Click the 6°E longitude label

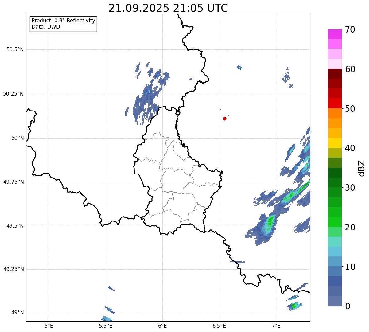[x=162, y=326]
